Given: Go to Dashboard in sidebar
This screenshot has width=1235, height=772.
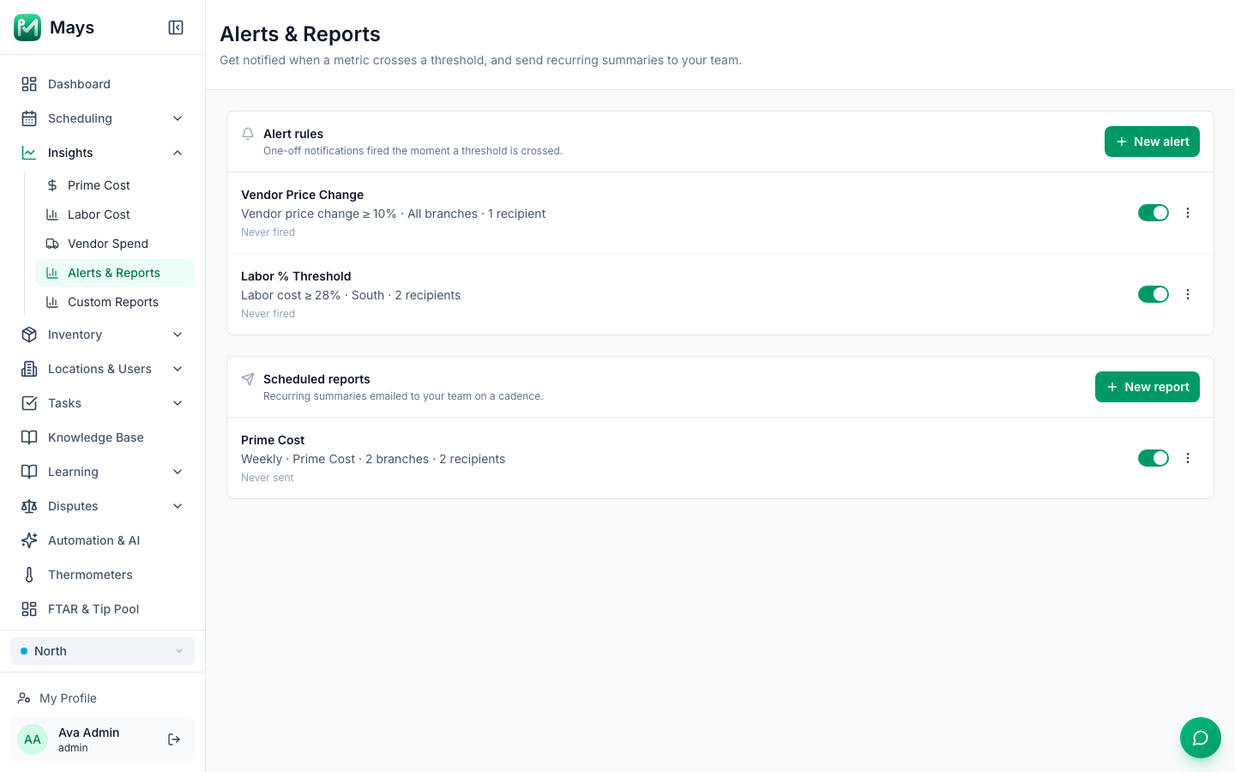Looking at the screenshot, I should coord(102,84).
